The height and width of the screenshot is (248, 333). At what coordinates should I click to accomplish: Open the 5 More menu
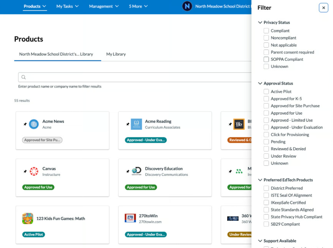[x=138, y=6]
